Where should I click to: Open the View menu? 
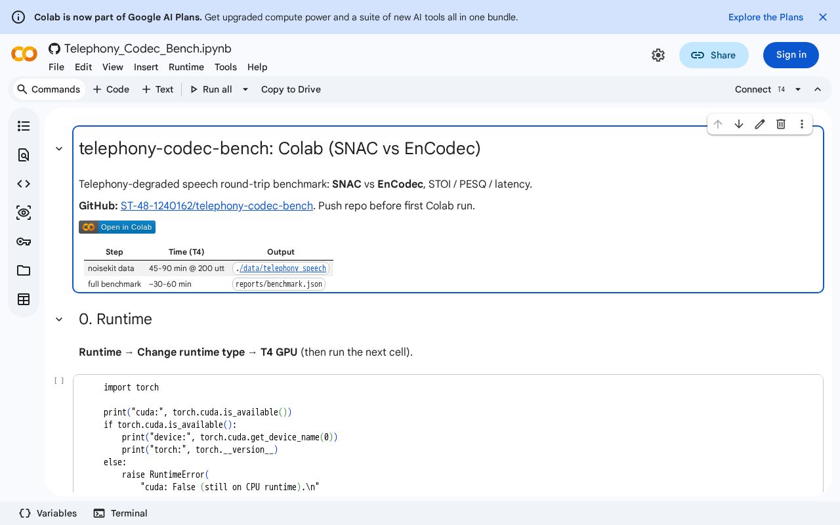[x=113, y=67]
